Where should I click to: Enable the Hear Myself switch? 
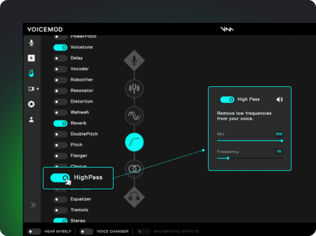34,231
